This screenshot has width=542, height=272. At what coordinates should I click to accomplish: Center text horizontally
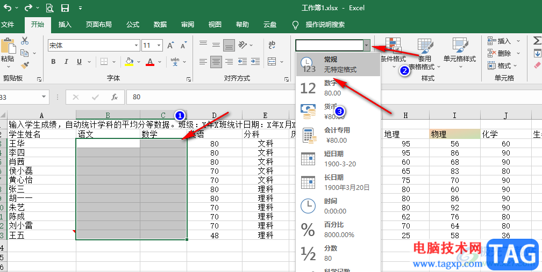pyautogui.click(x=216, y=62)
